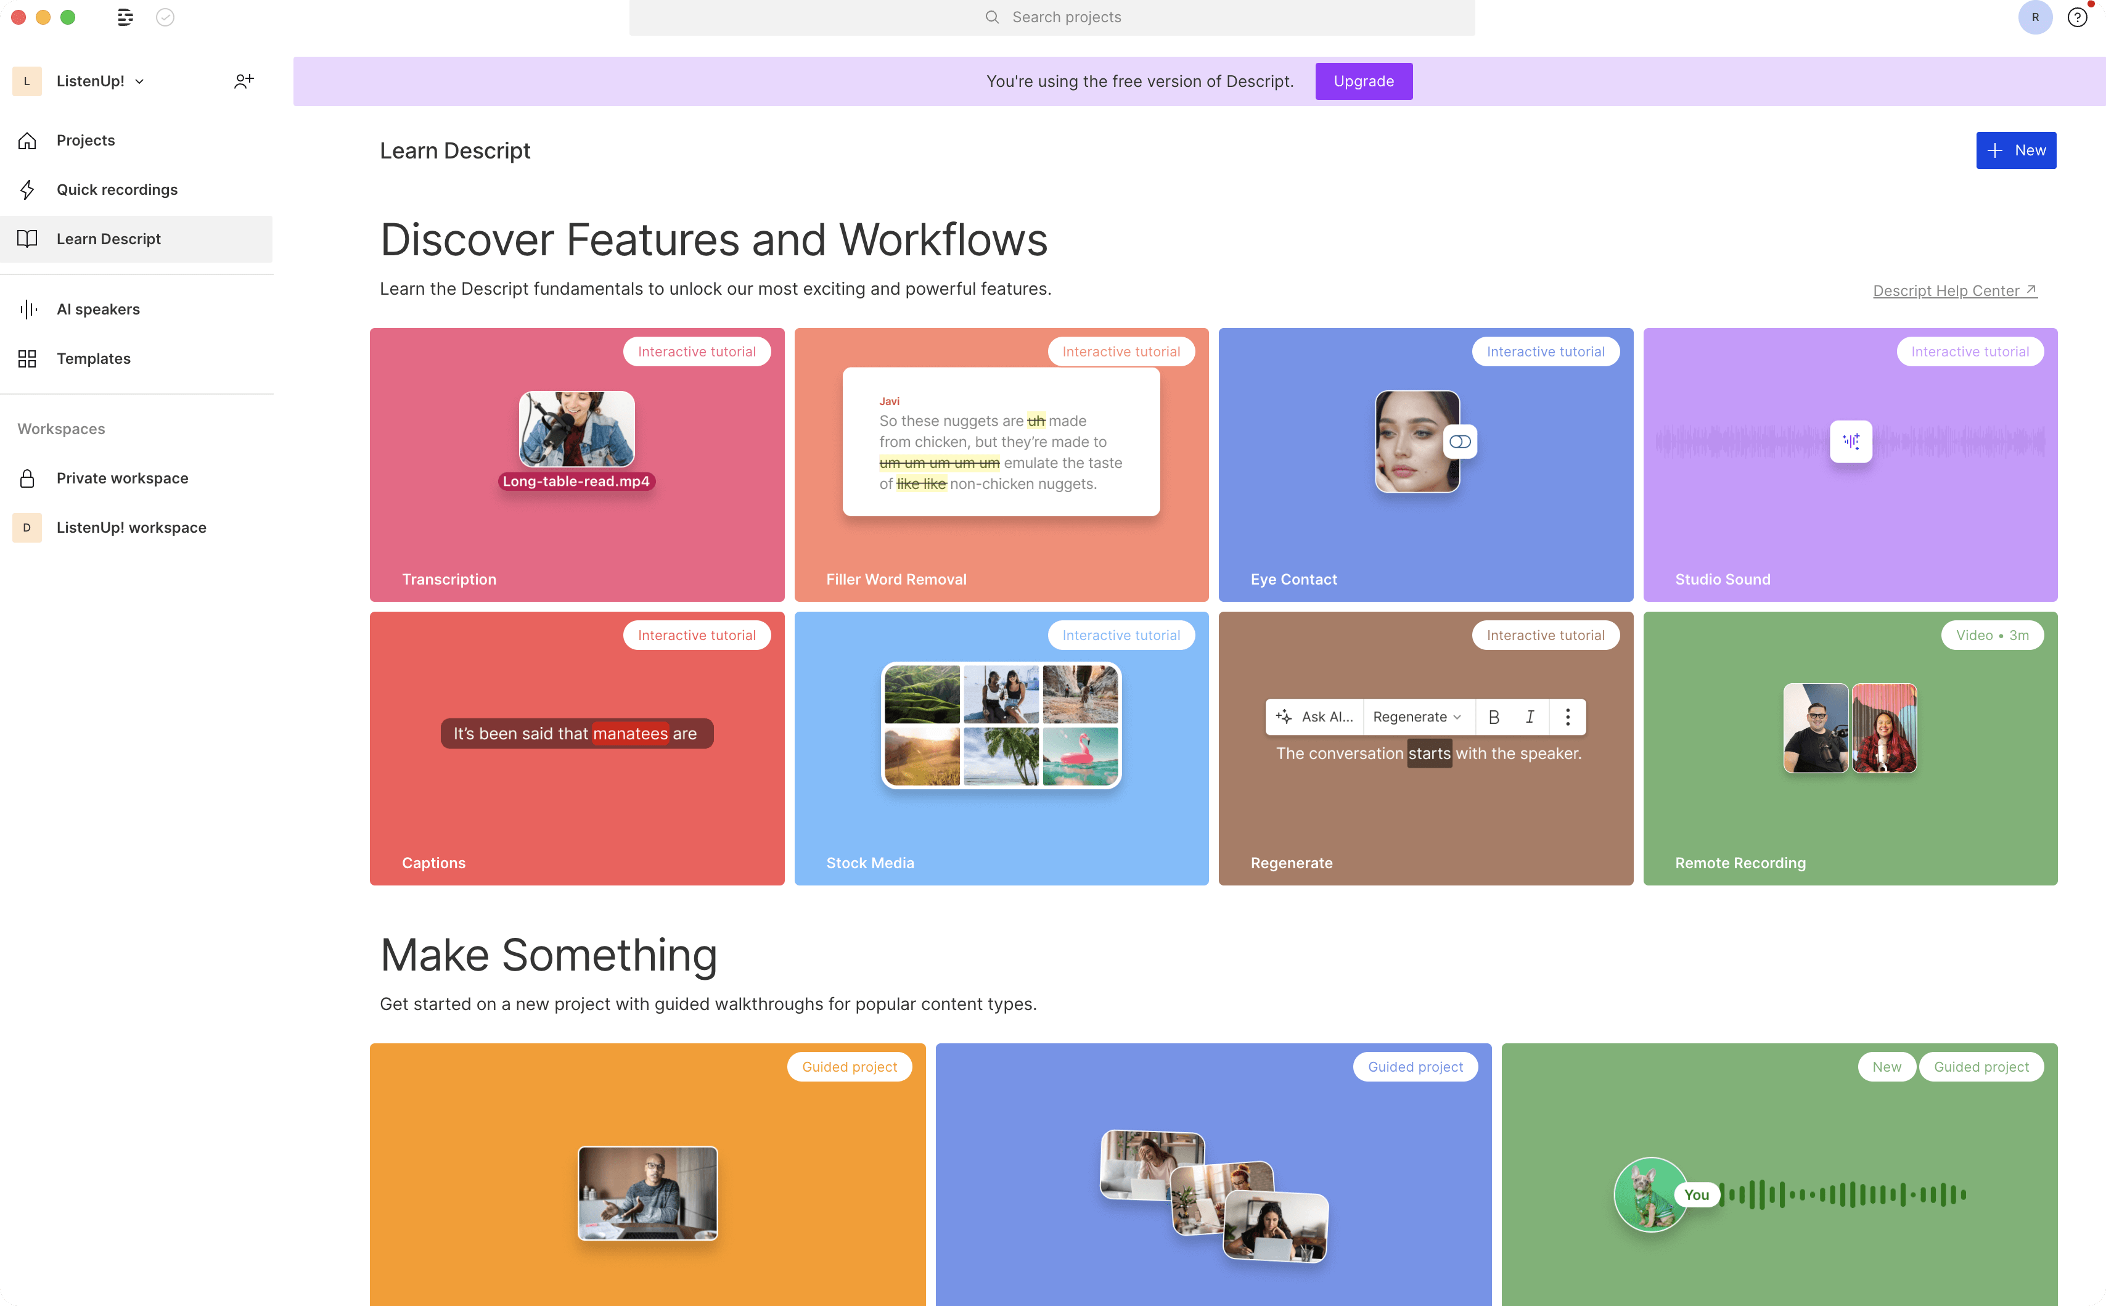Open the Studio Sound tutorial card
Viewport: 2106px width, 1306px height.
[1850, 465]
